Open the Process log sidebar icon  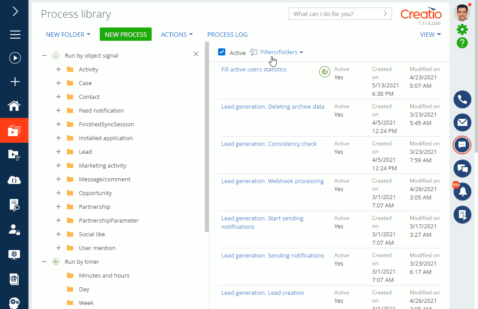[14, 155]
